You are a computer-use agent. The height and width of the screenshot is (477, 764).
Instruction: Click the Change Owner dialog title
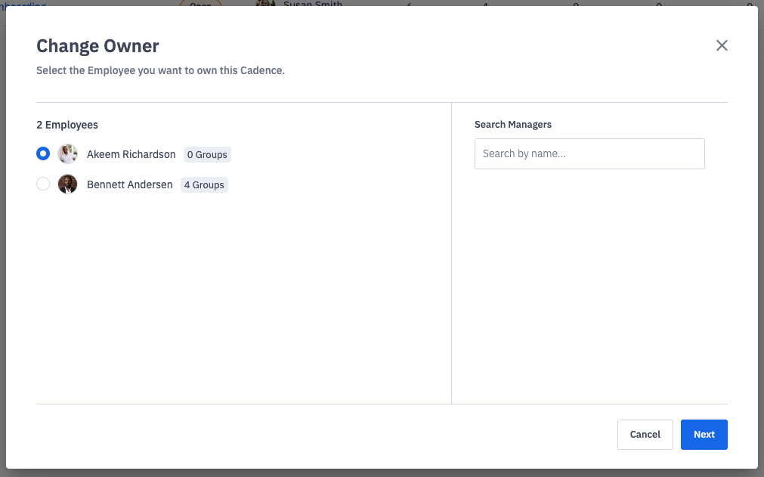pos(97,46)
